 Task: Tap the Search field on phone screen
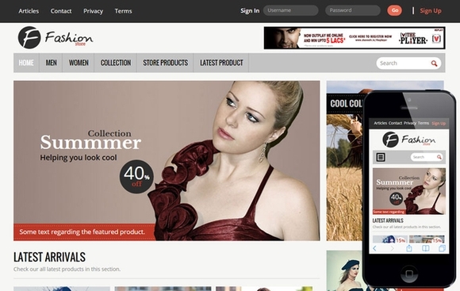pyautogui.click(x=426, y=157)
